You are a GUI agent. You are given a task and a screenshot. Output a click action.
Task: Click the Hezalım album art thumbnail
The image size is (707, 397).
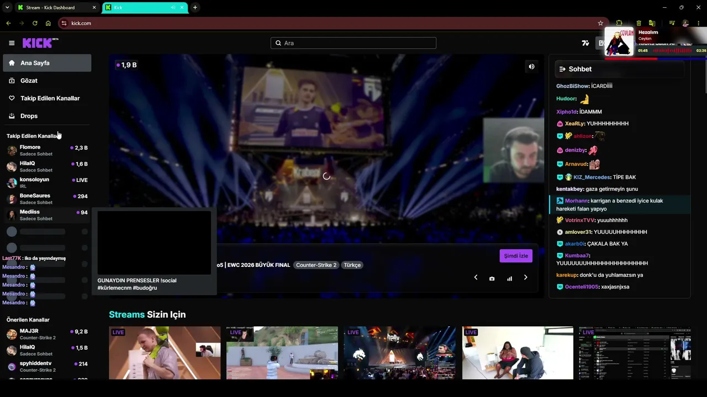pos(619,42)
